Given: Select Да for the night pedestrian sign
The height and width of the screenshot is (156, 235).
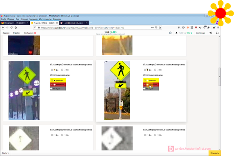Looking at the screenshot, I should point(55,70).
